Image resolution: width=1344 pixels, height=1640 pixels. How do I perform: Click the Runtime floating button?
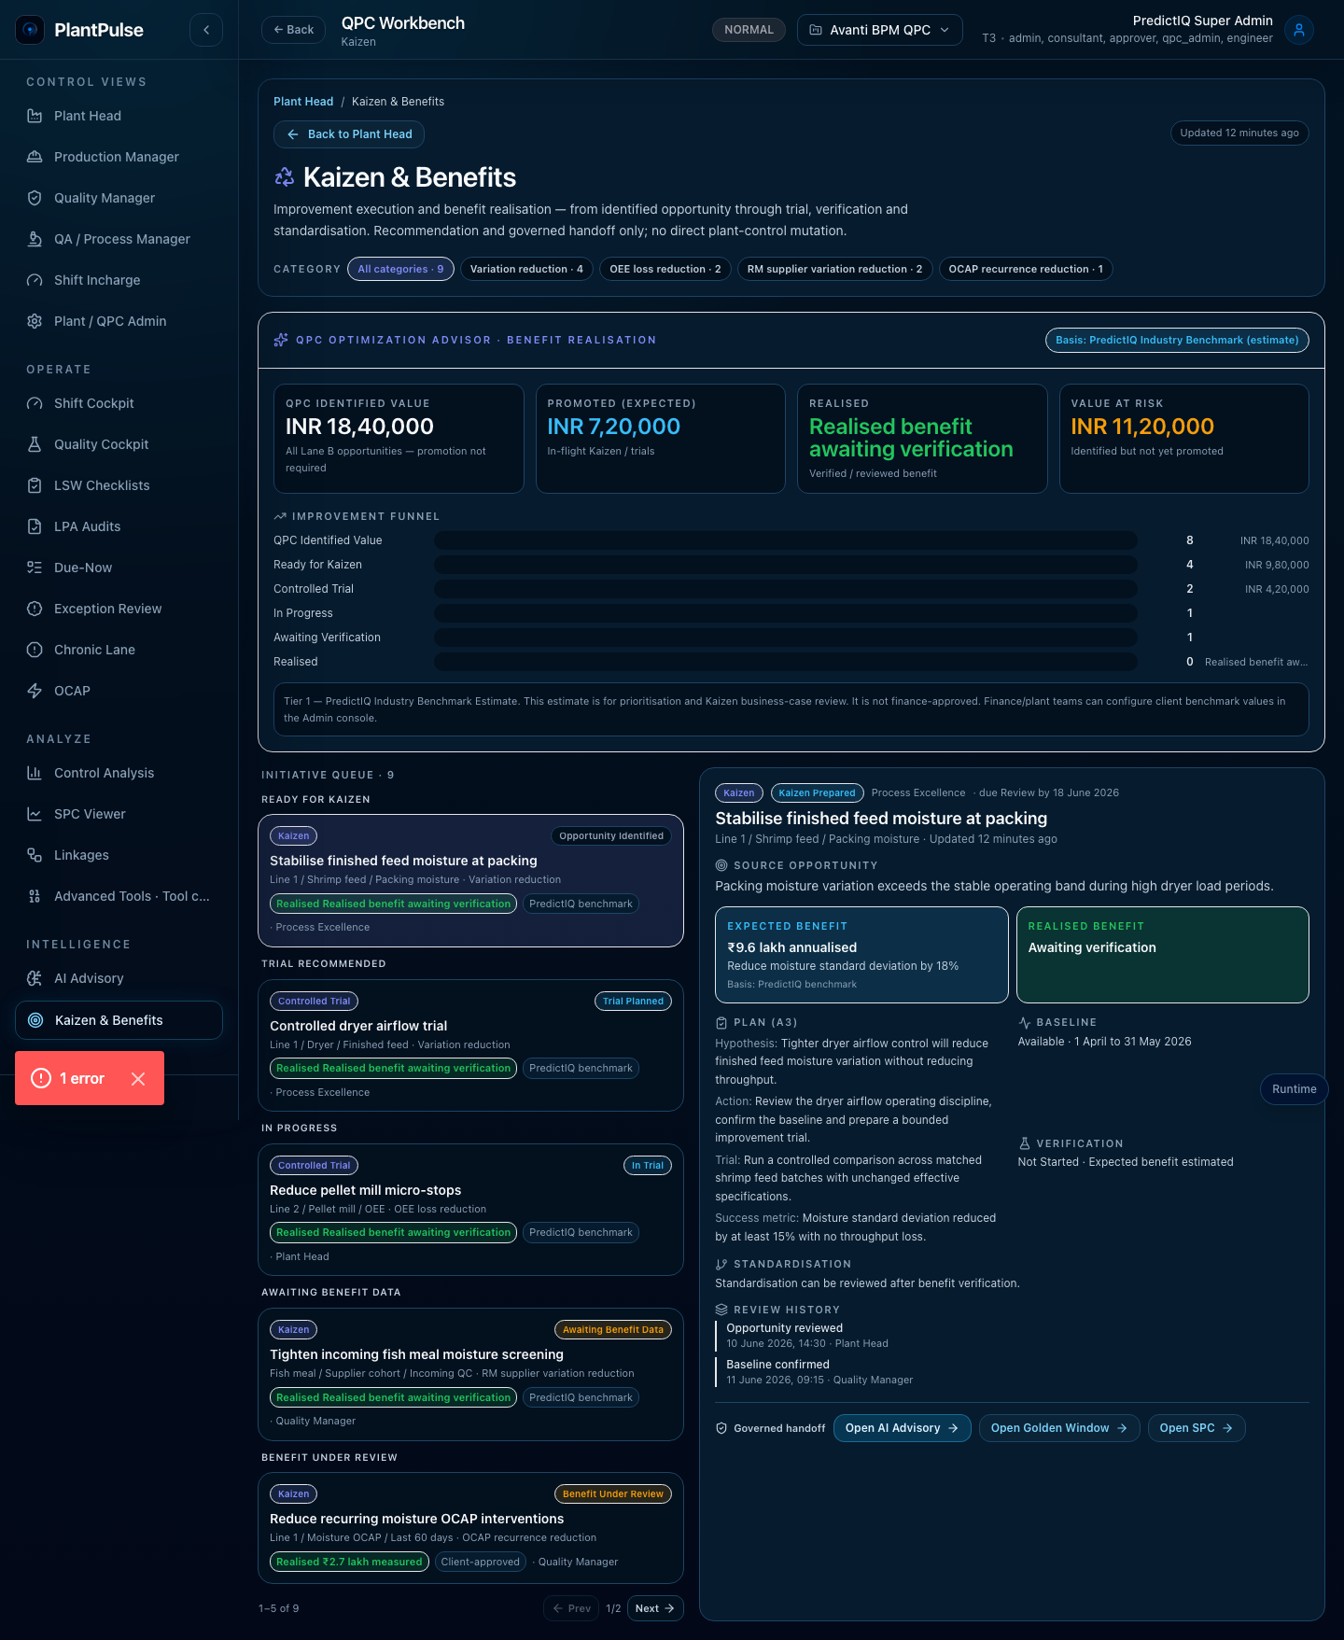pyautogui.click(x=1294, y=1089)
